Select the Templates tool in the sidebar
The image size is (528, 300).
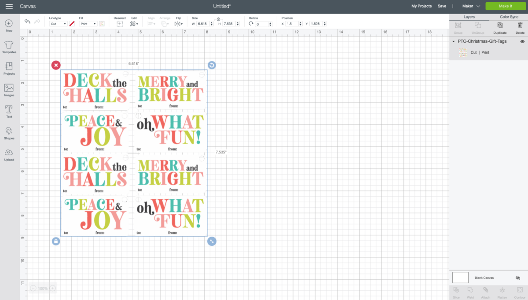coord(9,46)
